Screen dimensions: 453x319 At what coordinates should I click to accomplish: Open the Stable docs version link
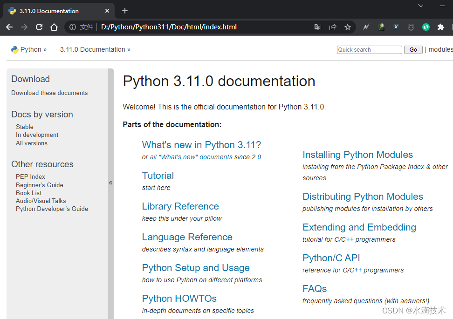coord(25,127)
